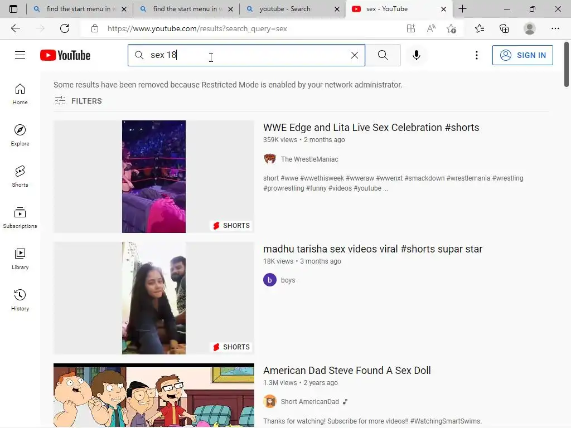The height and width of the screenshot is (428, 571).
Task: View site information lock icon
Action: 95,28
